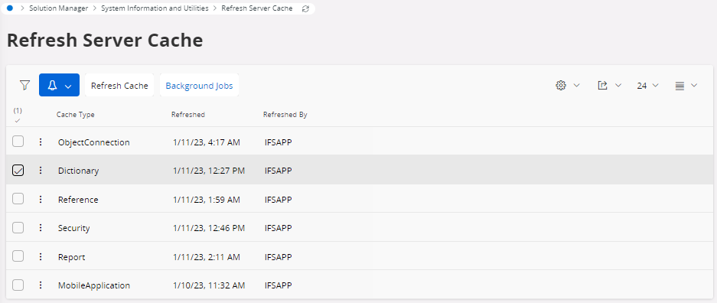Select the Report row checkbox

point(18,256)
